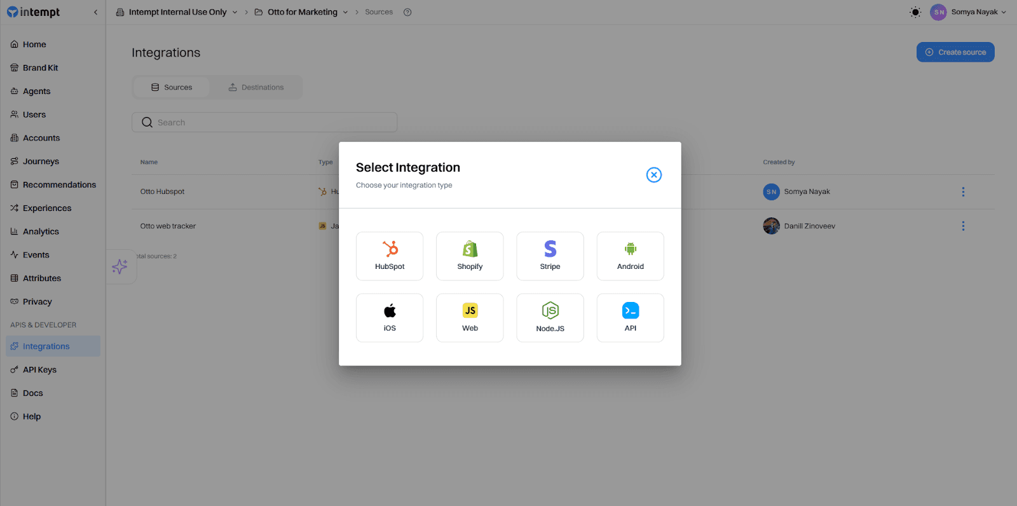Select the Web JS integration
Image resolution: width=1017 pixels, height=506 pixels.
point(470,318)
